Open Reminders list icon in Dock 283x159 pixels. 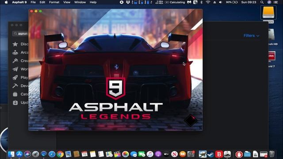click(x=101, y=154)
